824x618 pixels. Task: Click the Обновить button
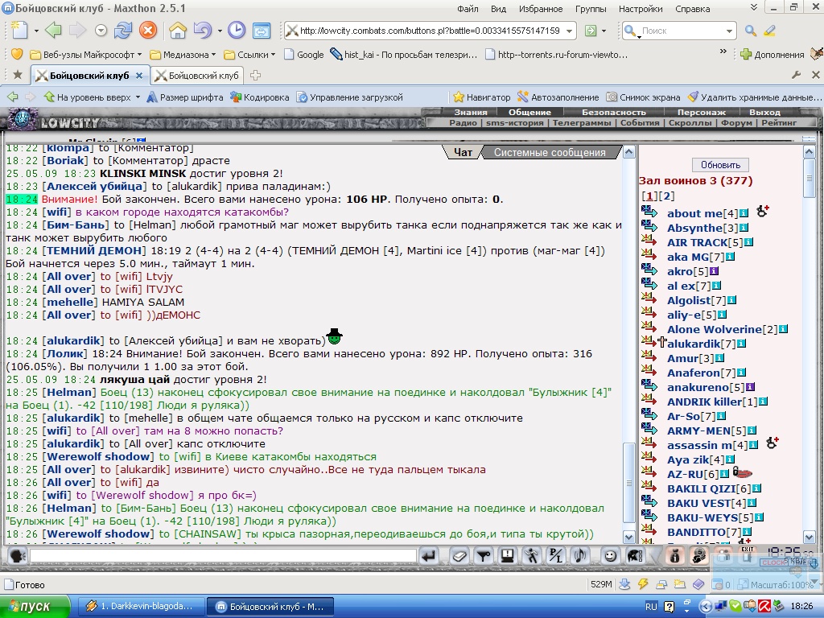[x=720, y=164]
